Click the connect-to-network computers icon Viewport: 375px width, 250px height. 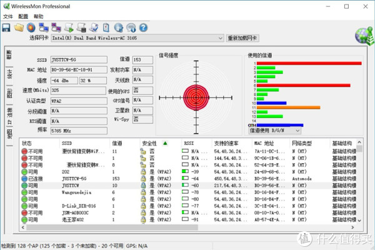(x=44, y=27)
